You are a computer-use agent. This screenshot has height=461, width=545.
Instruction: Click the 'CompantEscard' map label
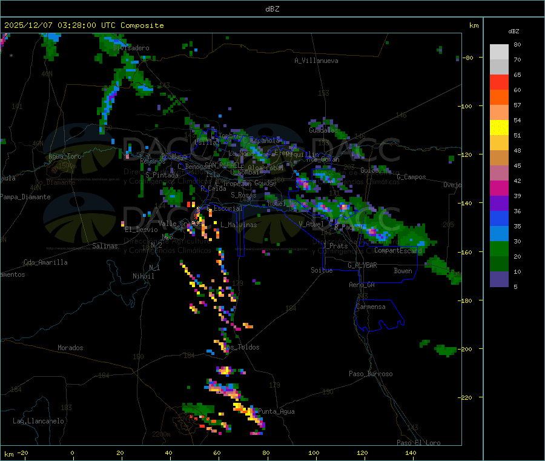tap(398, 250)
